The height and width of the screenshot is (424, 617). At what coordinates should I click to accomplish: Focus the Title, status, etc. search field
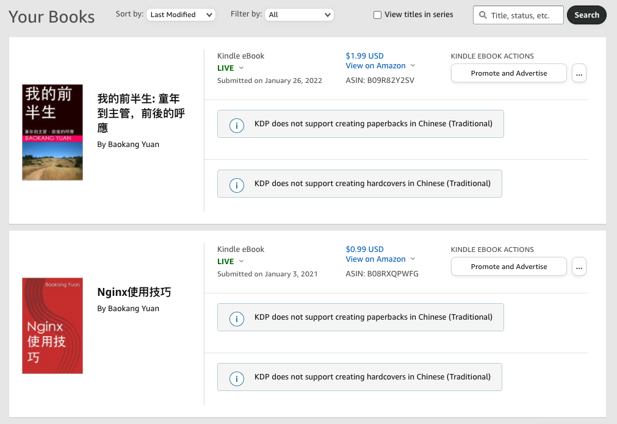[x=518, y=15]
